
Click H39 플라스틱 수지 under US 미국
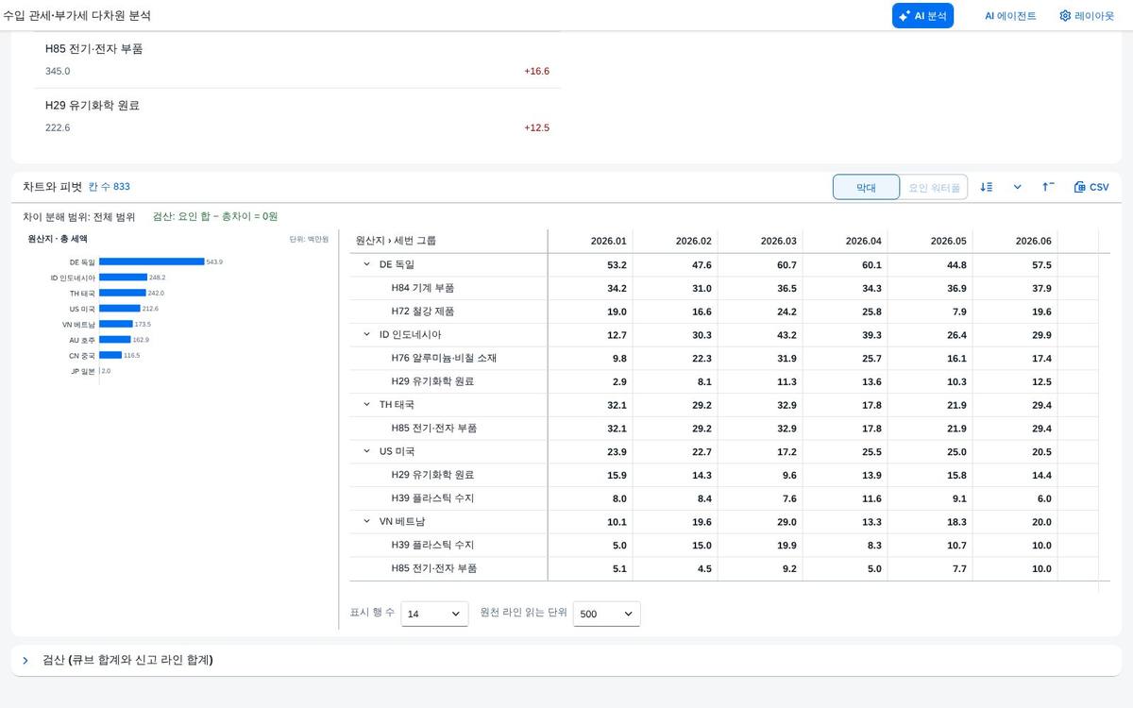tap(432, 497)
